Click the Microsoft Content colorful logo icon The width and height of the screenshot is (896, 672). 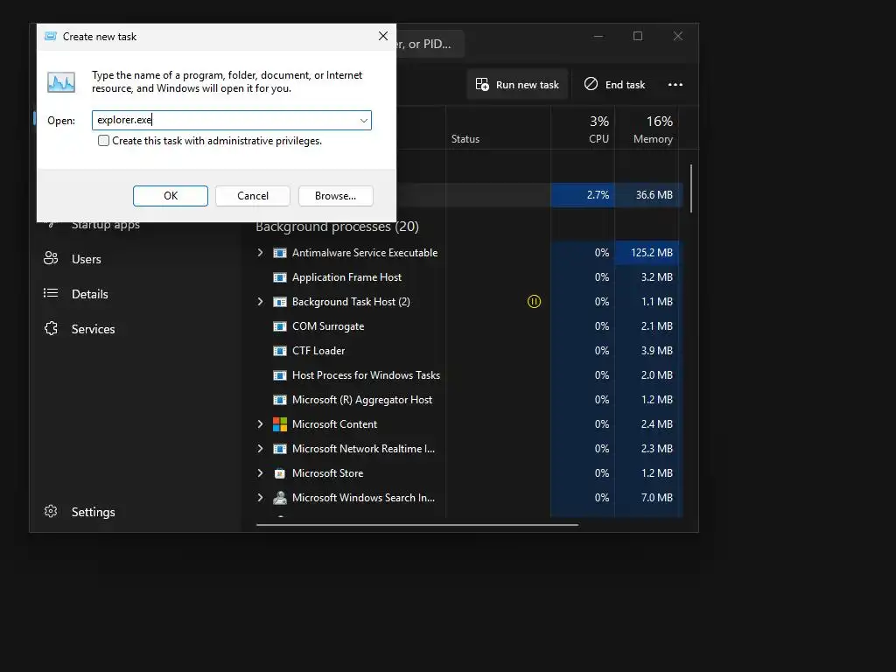(x=280, y=424)
